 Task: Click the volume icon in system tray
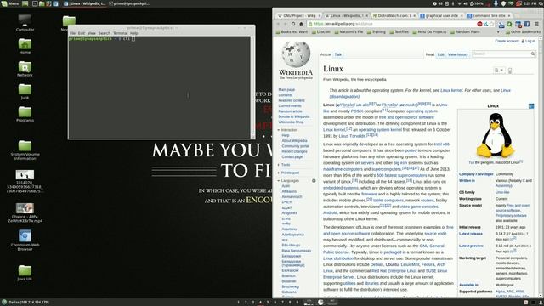pos(466,3)
